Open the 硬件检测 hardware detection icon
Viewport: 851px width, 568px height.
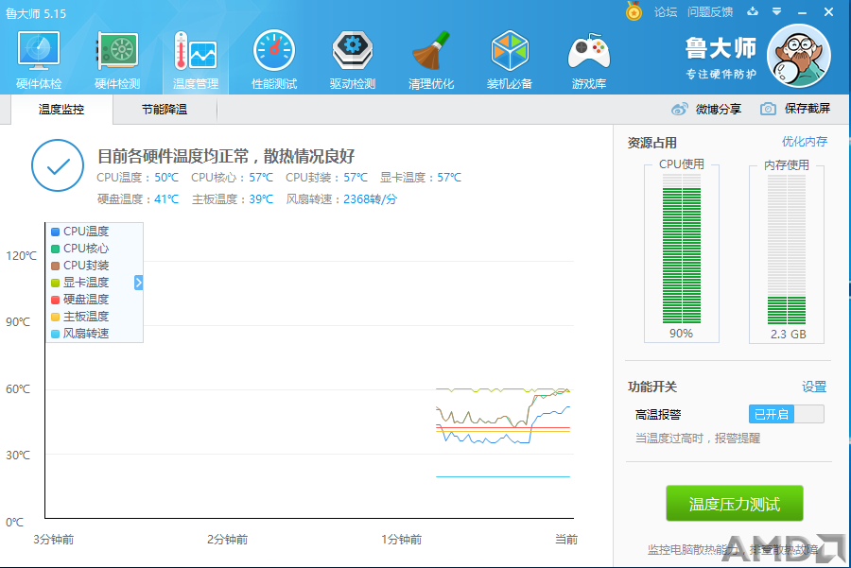pos(117,51)
